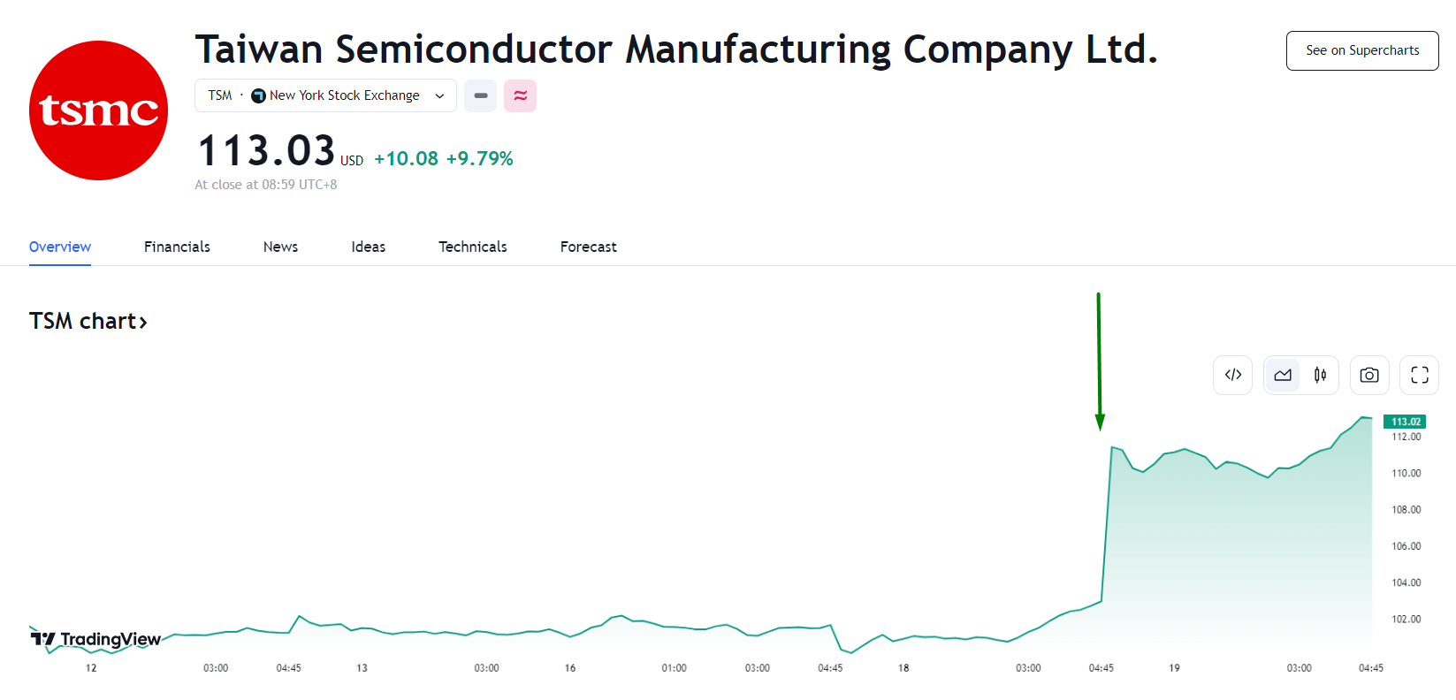Viewport: 1456px width, 700px height.
Task: Click the See on Supercharts button
Action: pyautogui.click(x=1361, y=50)
